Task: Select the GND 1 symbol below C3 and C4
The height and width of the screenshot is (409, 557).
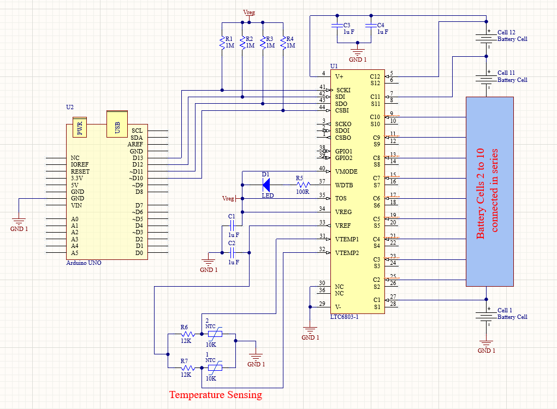Action: coord(358,53)
